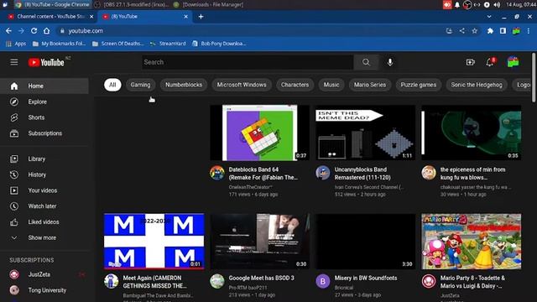Open the Apps bookmark shortcut
This screenshot has width=537, height=302.
[x=16, y=44]
